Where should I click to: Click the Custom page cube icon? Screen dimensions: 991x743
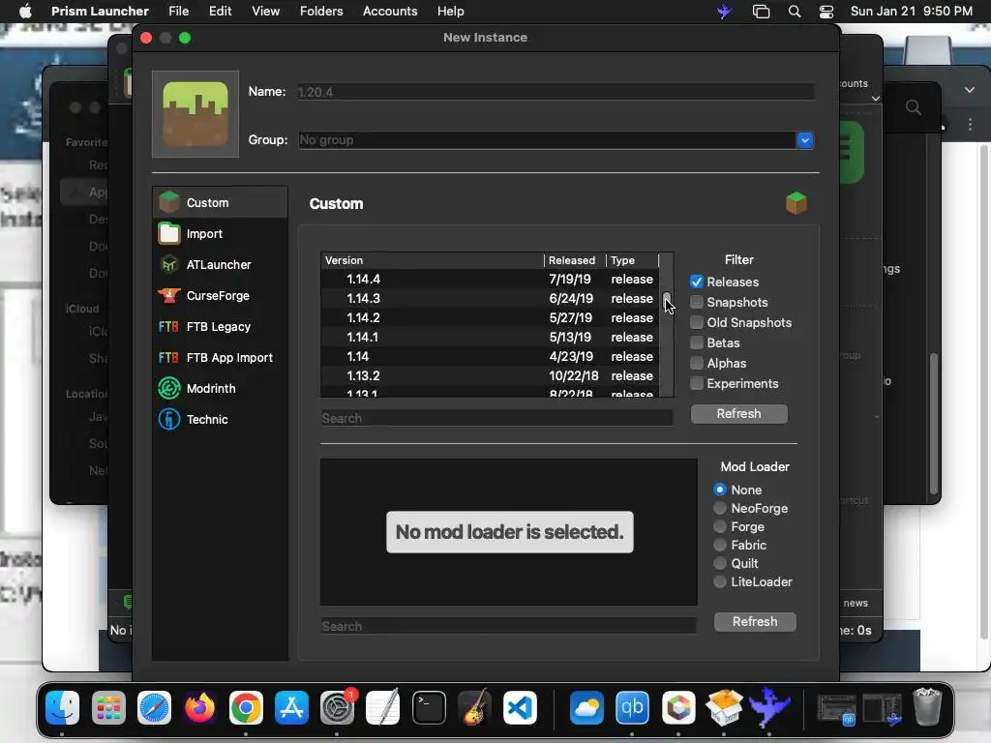(796, 203)
